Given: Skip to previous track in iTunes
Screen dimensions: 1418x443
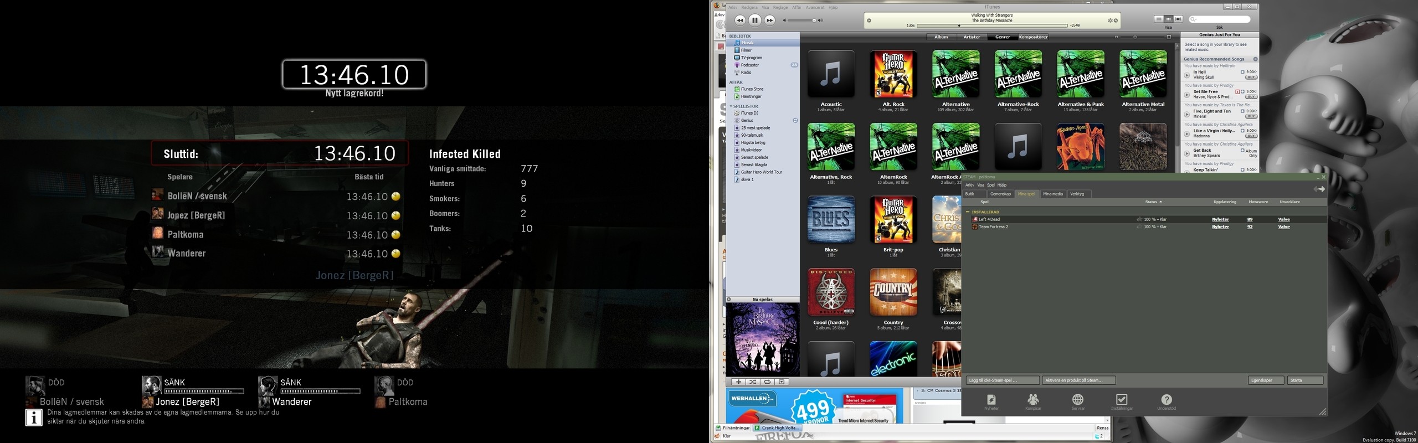Looking at the screenshot, I should (739, 20).
